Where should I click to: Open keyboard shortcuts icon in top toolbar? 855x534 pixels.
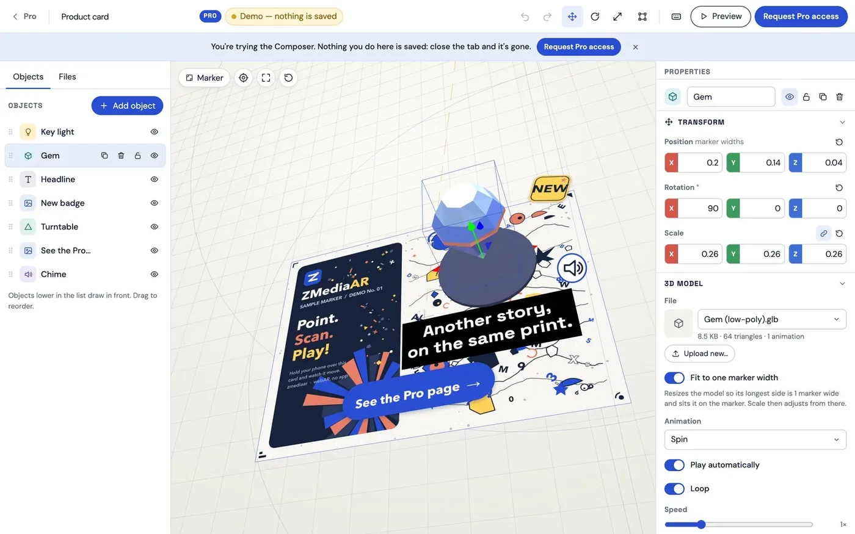[676, 16]
